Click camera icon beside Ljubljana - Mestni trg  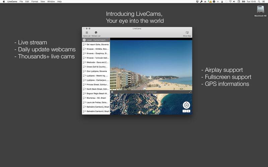84,76
